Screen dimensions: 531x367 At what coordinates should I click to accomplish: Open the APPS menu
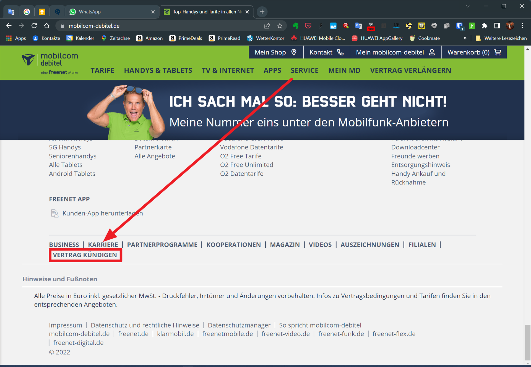click(272, 70)
